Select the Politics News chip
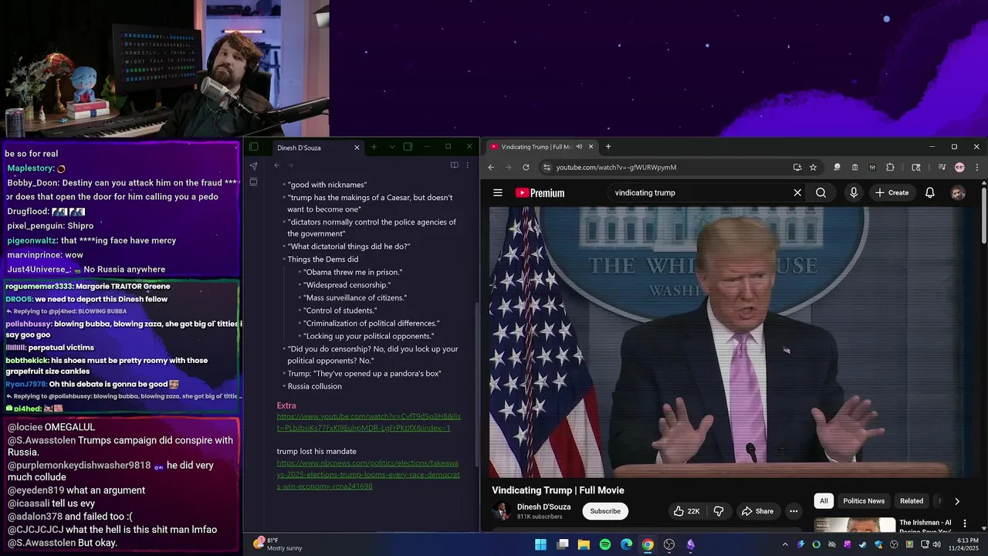 pos(864,501)
